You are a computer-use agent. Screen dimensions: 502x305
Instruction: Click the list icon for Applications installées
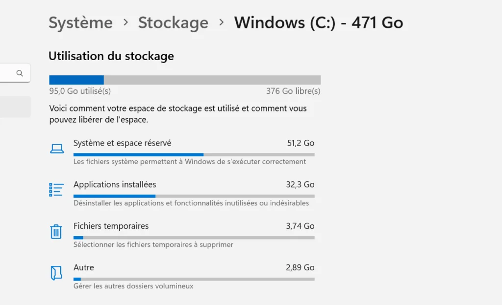pos(57,190)
